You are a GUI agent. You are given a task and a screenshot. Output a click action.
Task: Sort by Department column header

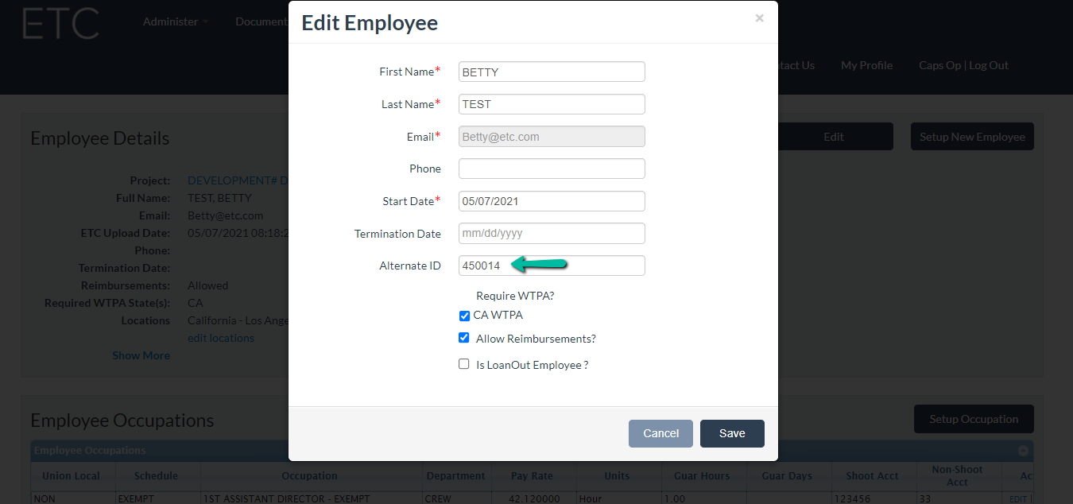point(455,475)
